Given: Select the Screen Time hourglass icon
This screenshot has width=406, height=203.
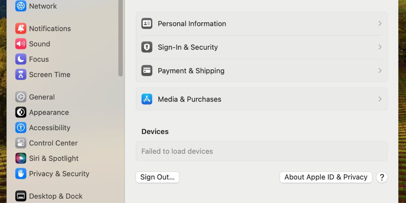Looking at the screenshot, I should tap(21, 74).
